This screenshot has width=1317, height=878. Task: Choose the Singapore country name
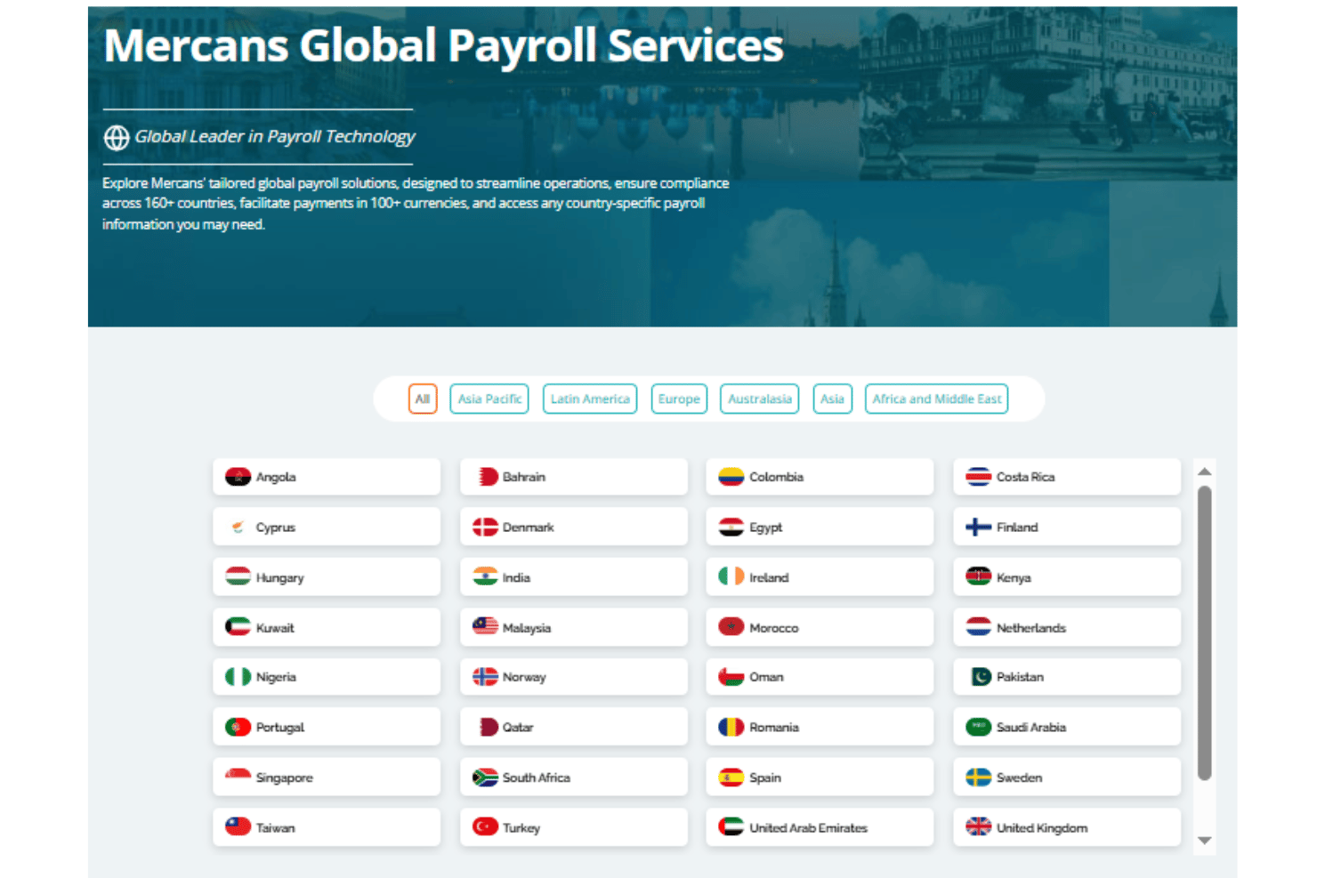point(284,777)
